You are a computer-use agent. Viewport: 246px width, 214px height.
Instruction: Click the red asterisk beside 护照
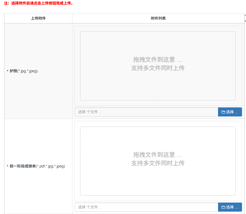7,71
